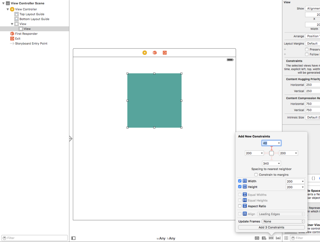This screenshot has width=320, height=242.
Task: Open the Update Frames popup menu
Action: (x=283, y=221)
